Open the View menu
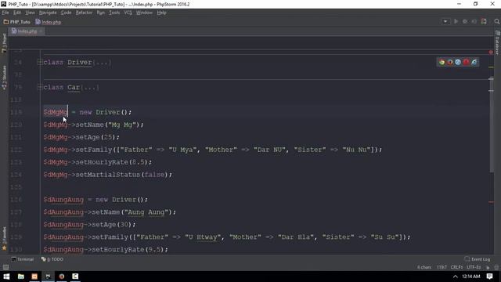The height and width of the screenshot is (282, 501). click(30, 13)
